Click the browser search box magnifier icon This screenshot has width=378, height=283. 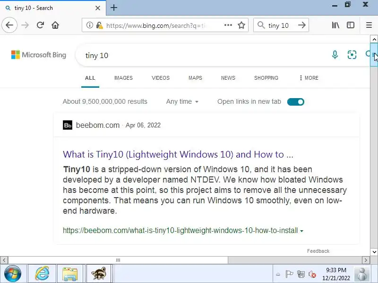(x=261, y=25)
